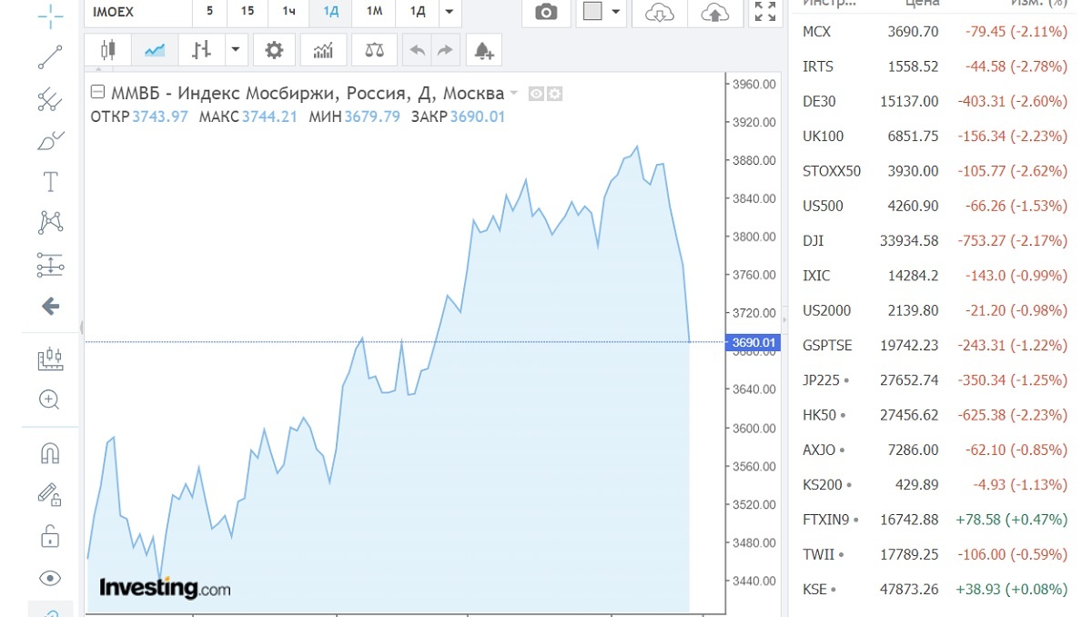Select the brush drawing tool

[x=50, y=140]
